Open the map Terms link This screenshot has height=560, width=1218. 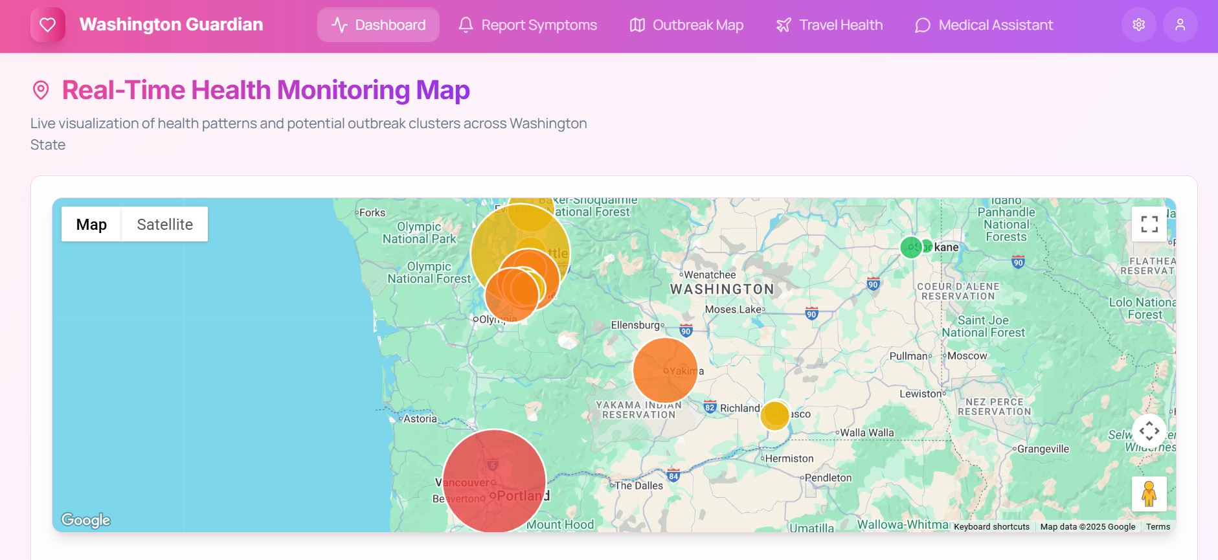pos(1158,526)
